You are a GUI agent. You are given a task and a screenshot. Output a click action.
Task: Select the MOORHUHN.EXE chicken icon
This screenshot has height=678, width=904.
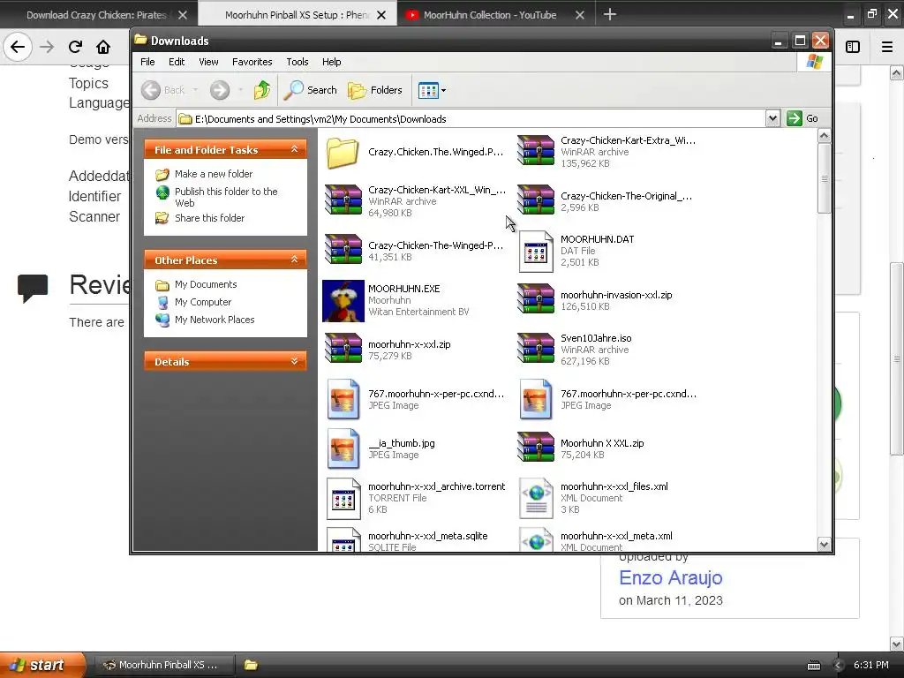click(x=343, y=301)
